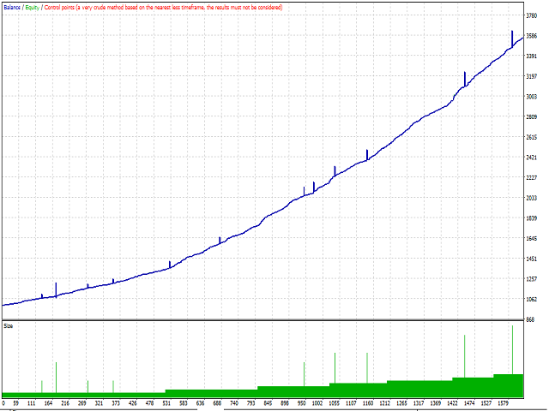Select the 3780 value on the vertical axis
The image size is (549, 411).
point(531,16)
